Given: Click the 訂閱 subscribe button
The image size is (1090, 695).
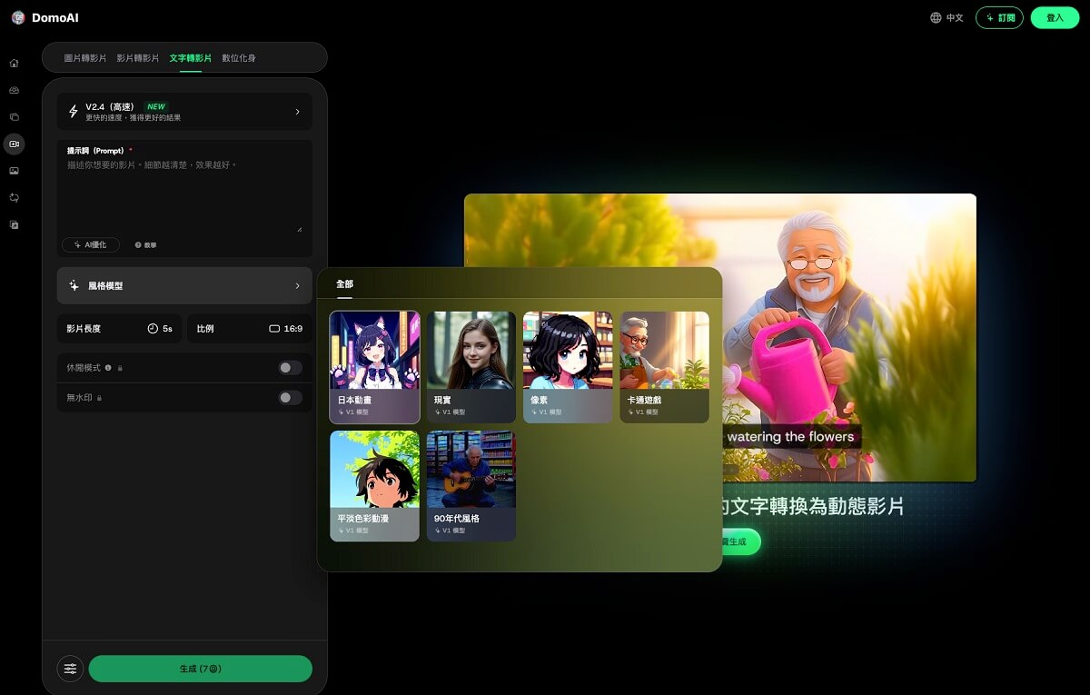Looking at the screenshot, I should (999, 18).
